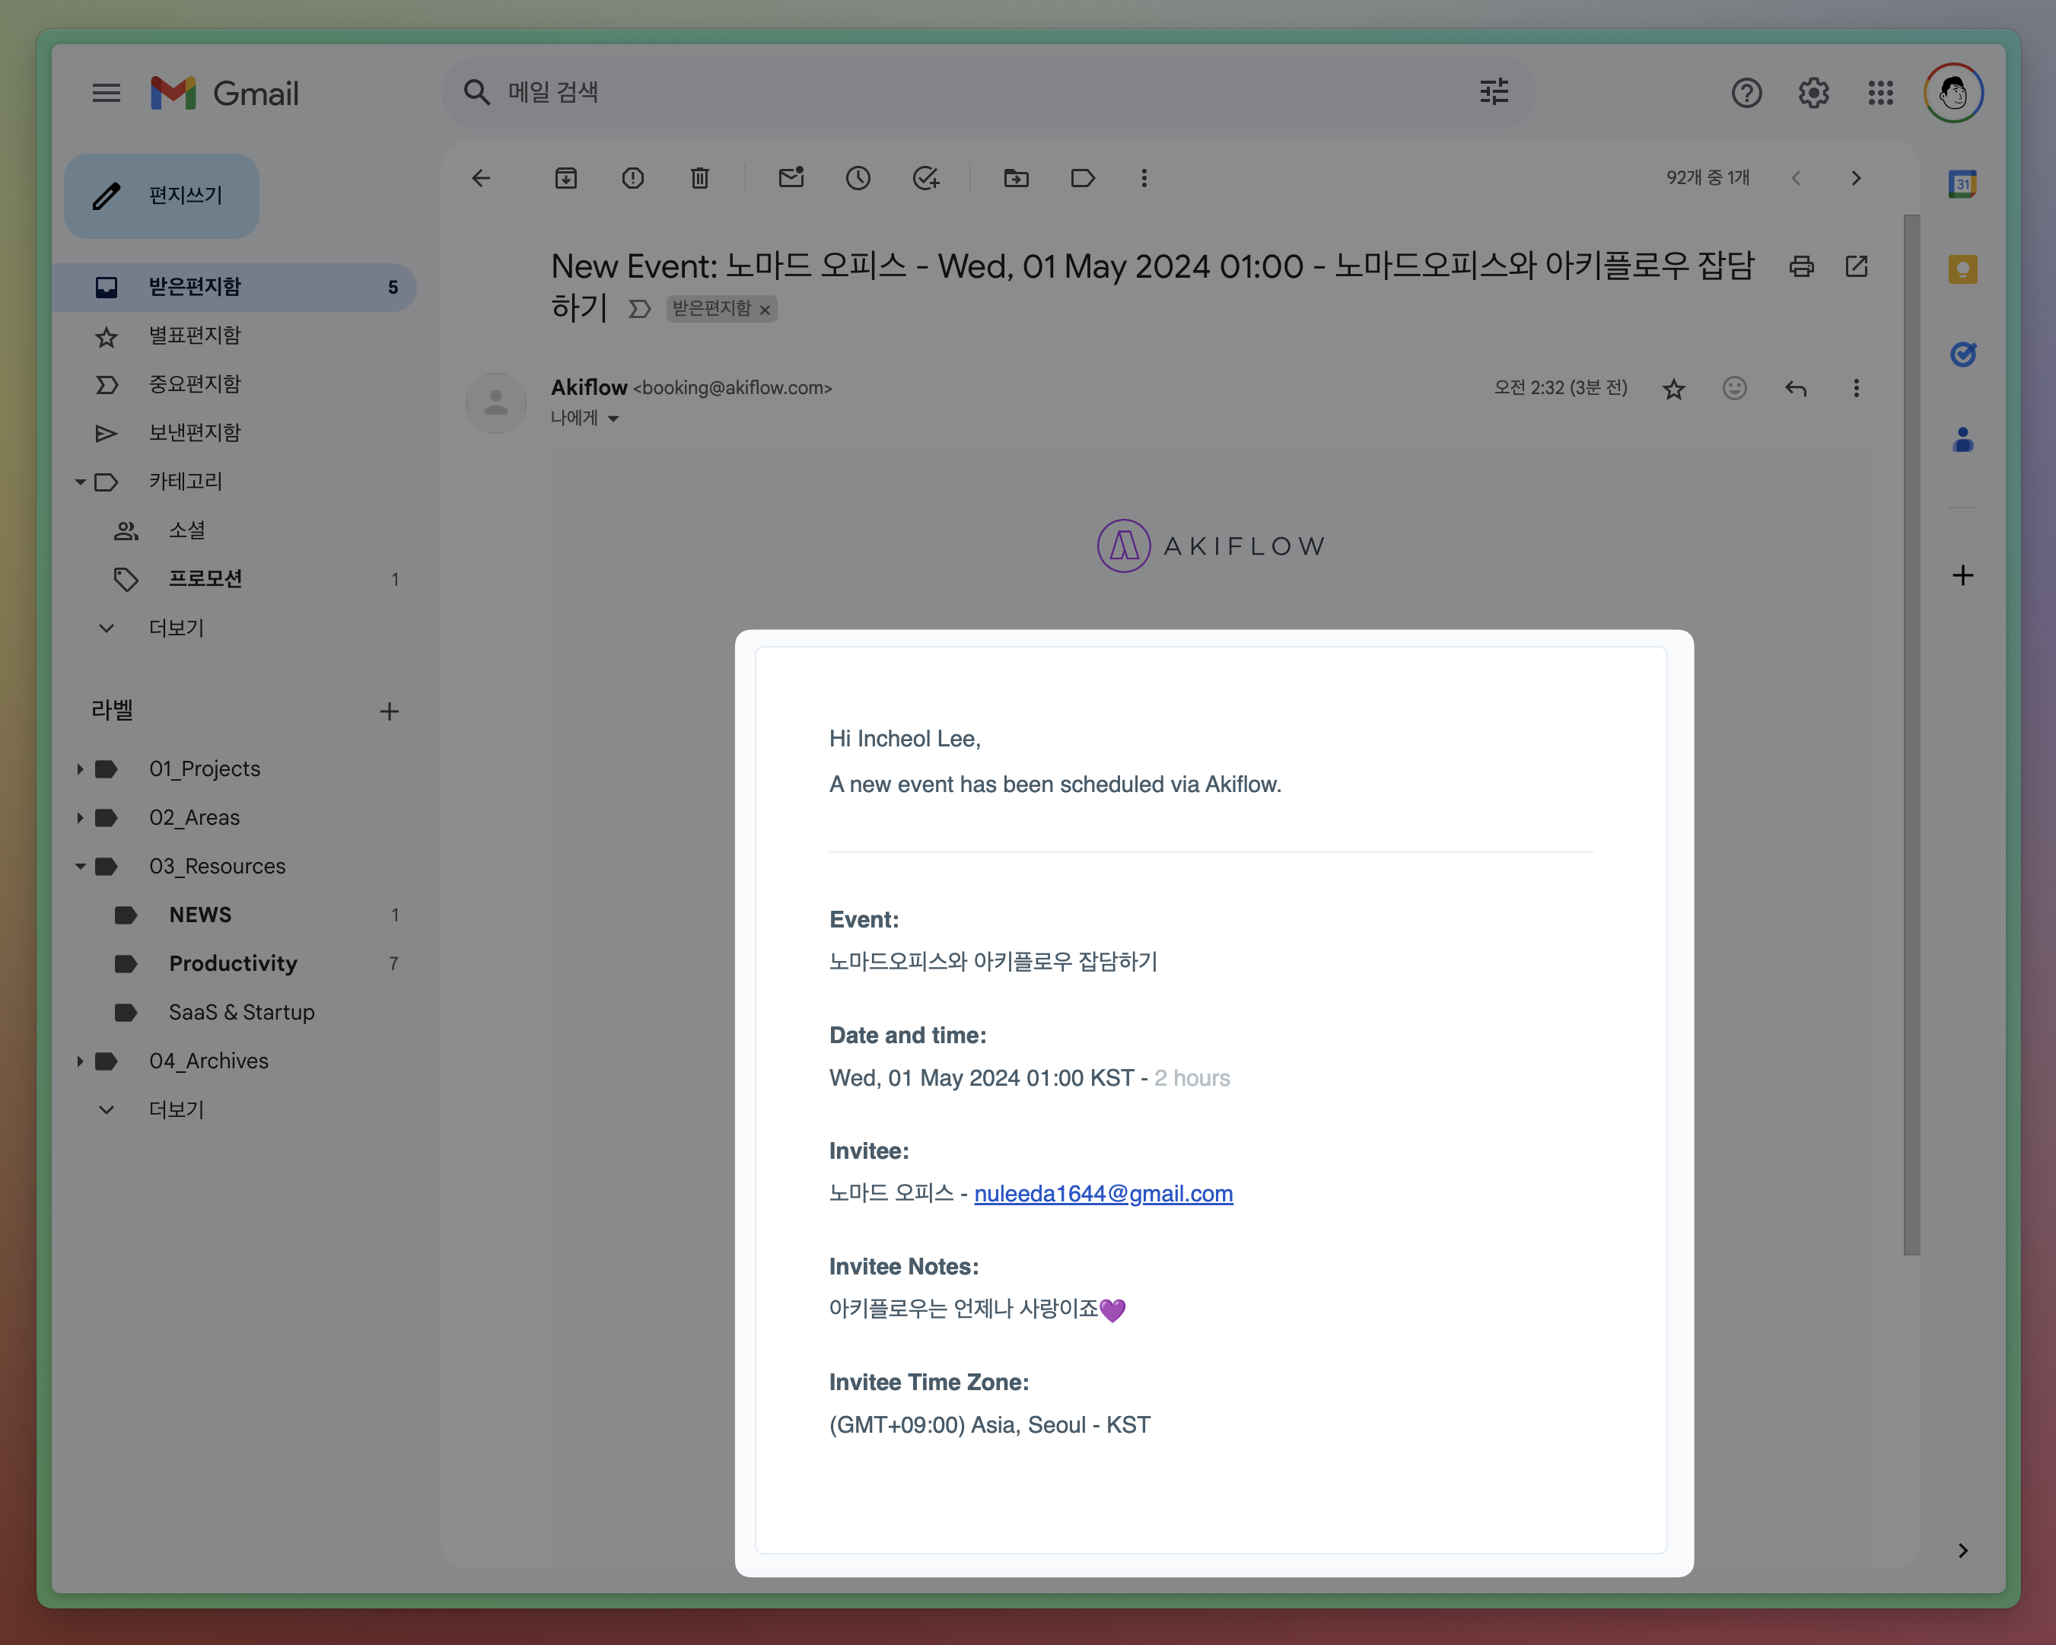The height and width of the screenshot is (1645, 2056).
Task: Compose a new mail with 편지쓰기
Action: click(161, 196)
